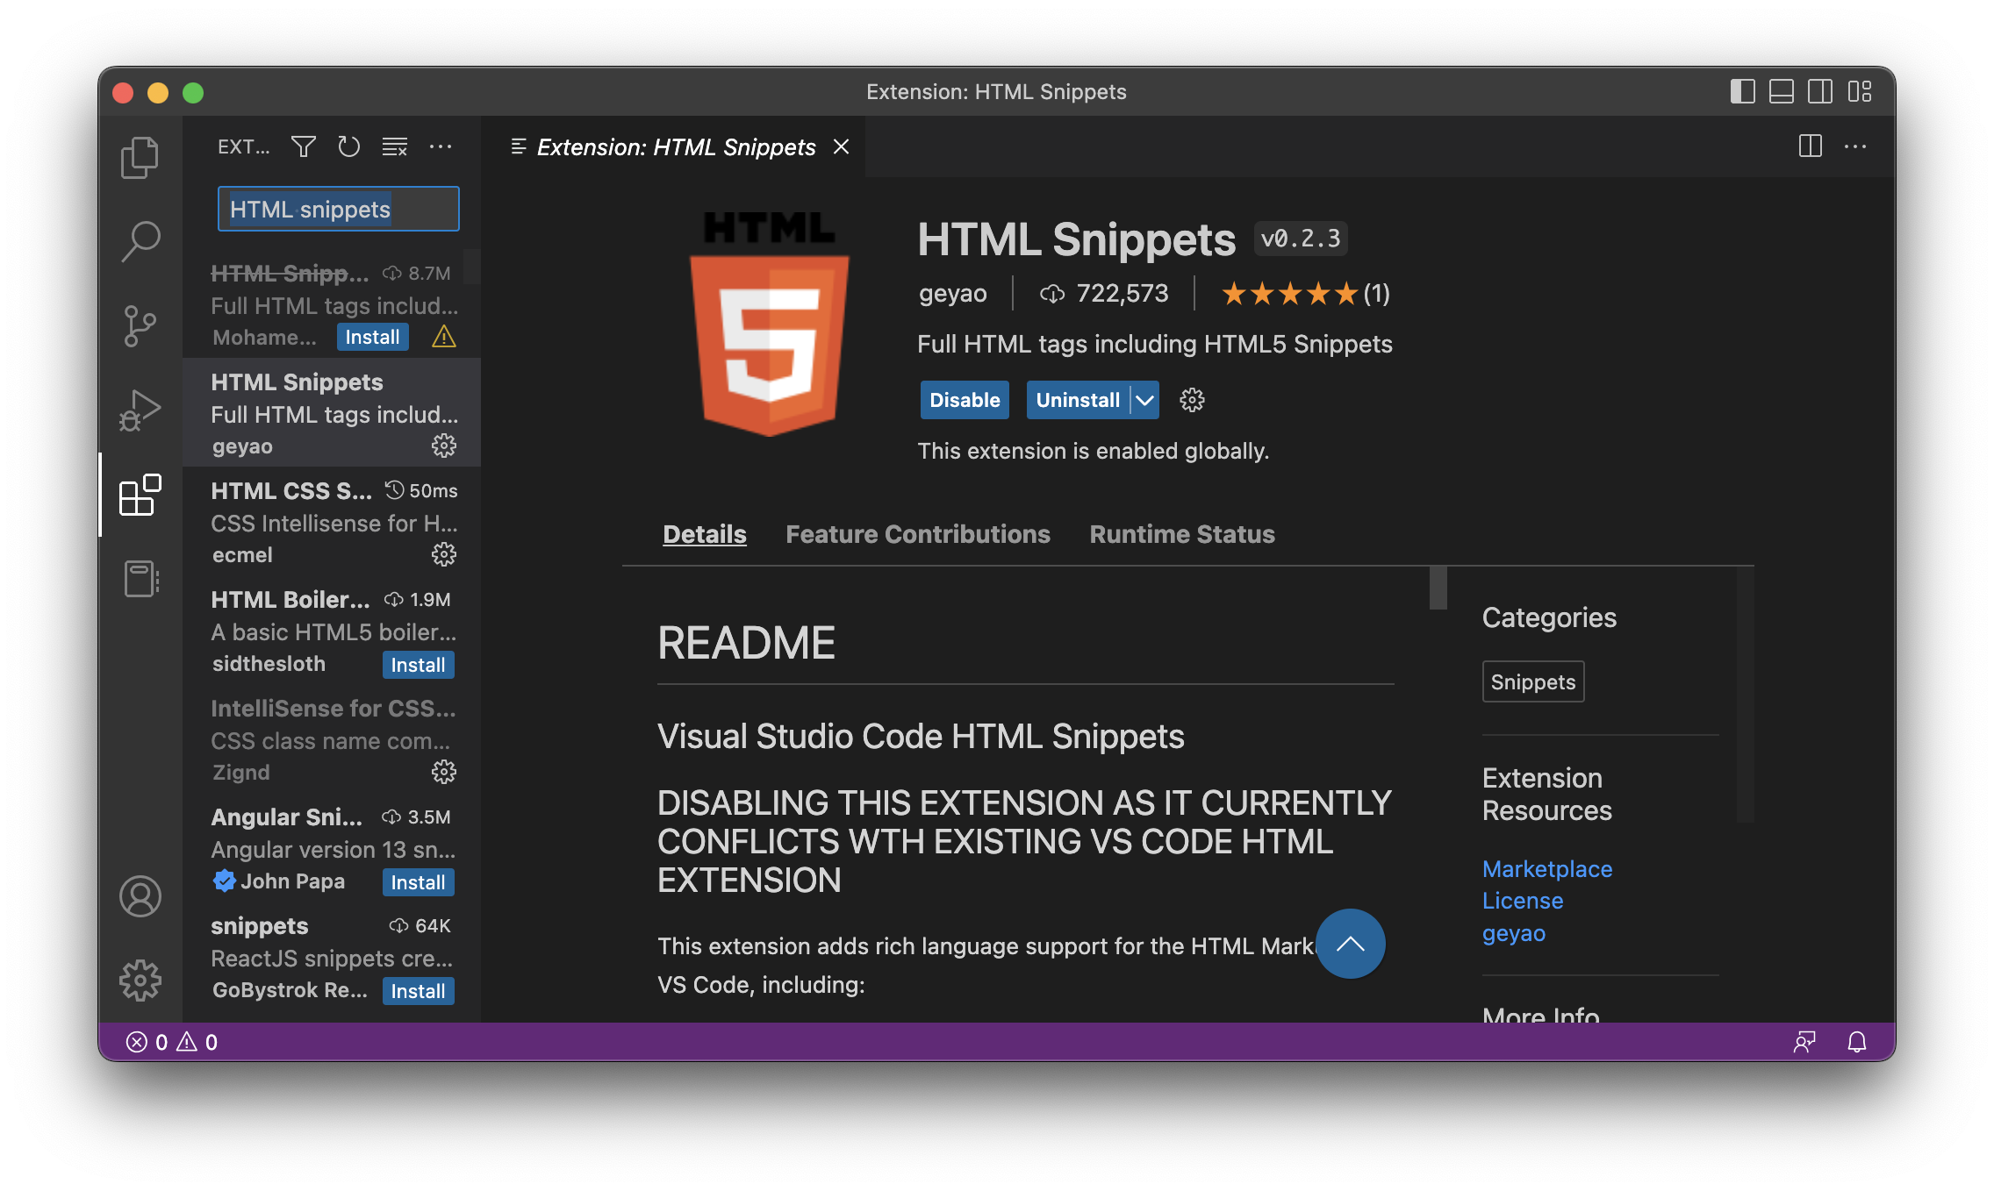Viewport: 1994px width, 1191px height.
Task: Switch to Runtime Status tab
Action: (x=1182, y=534)
